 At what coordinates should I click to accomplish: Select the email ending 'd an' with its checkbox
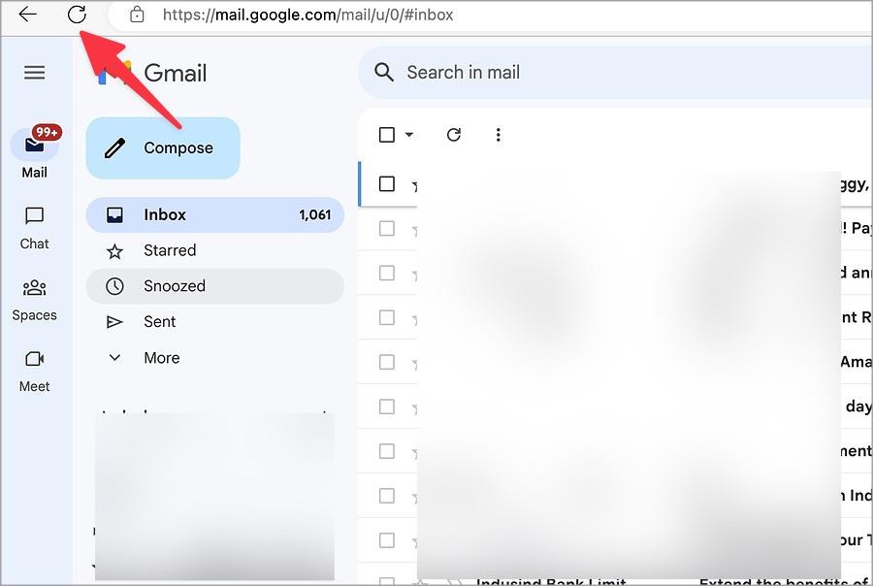click(x=387, y=273)
